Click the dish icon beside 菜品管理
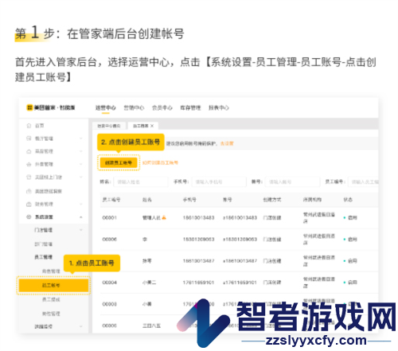This screenshot has height=351, width=398. pos(29,151)
